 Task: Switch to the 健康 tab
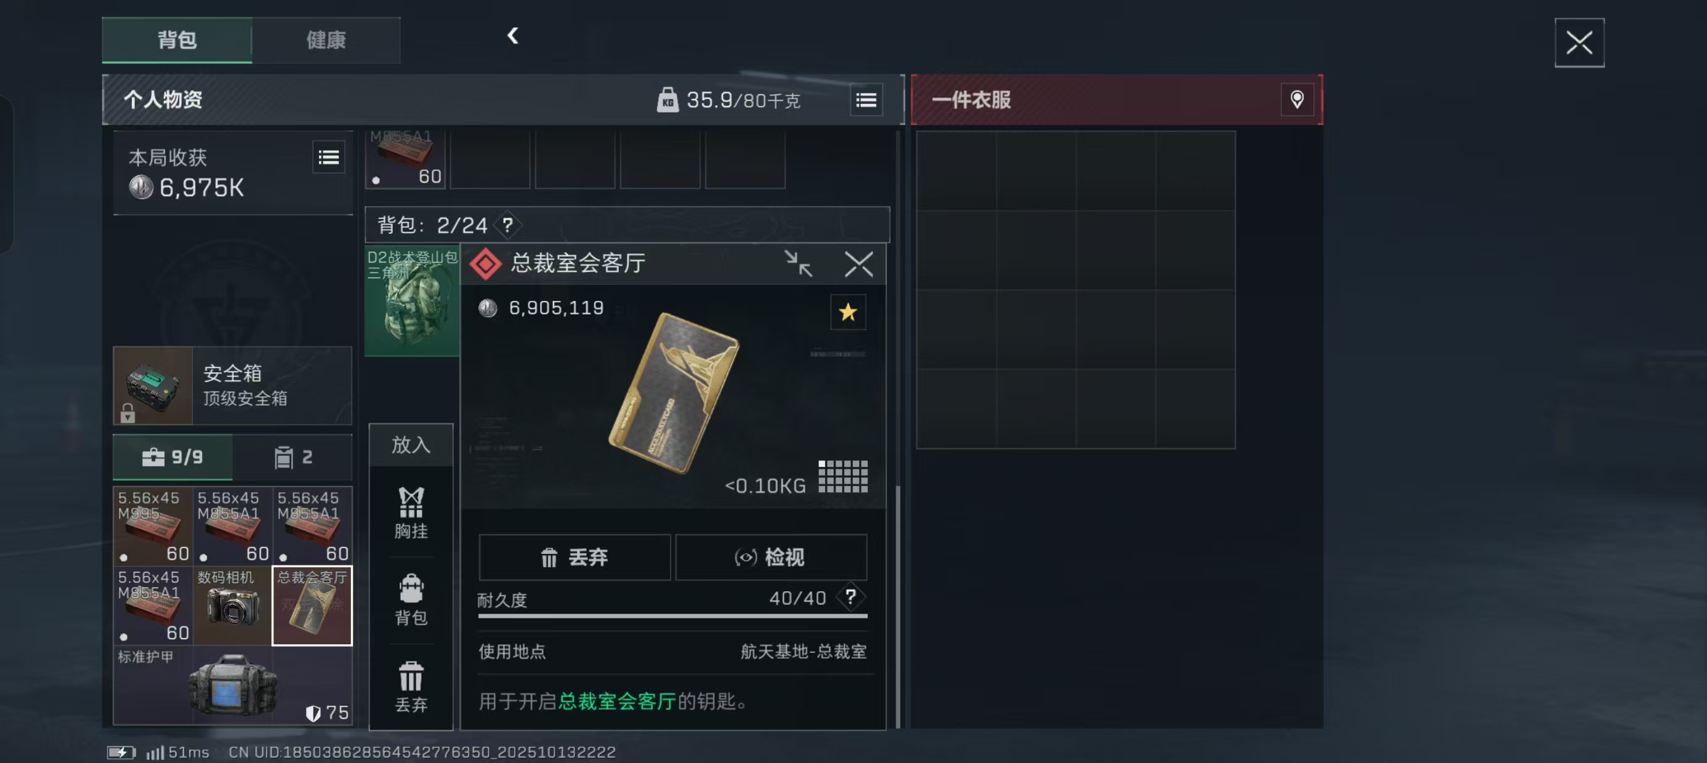tap(326, 40)
